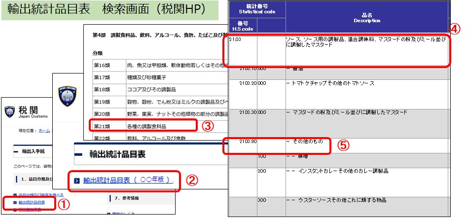Viewport: 468px width, 218px height.
Task: Click the arrow icon before 輸出統計品目表 (○○年版)
Action: point(77,181)
